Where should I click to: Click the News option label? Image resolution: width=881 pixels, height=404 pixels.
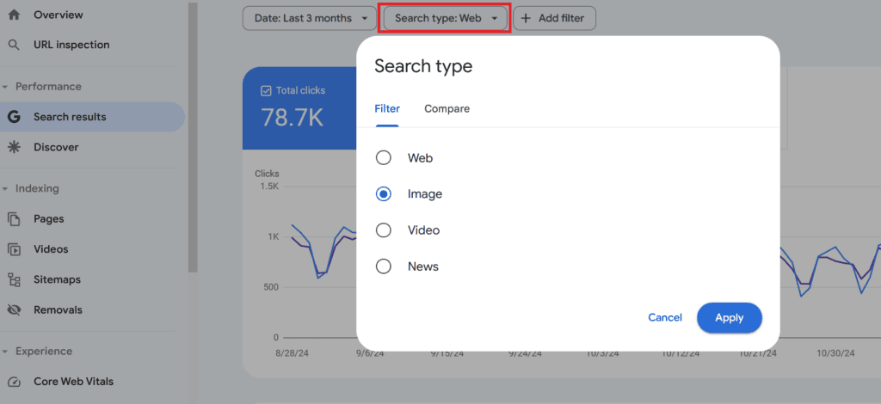423,266
